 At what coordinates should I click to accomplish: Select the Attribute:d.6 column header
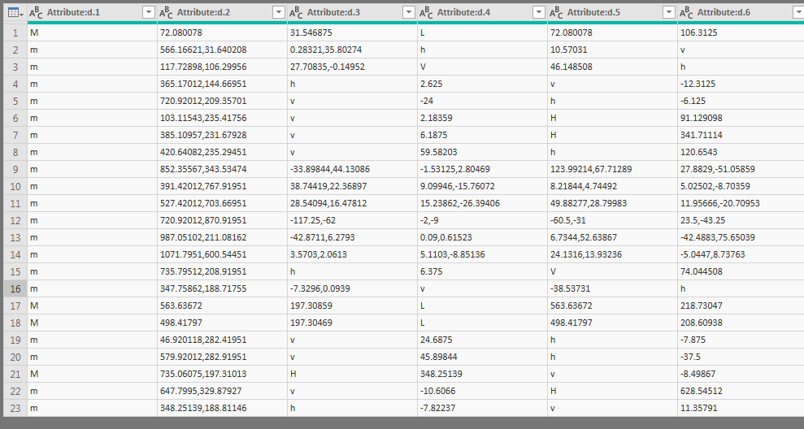click(741, 13)
